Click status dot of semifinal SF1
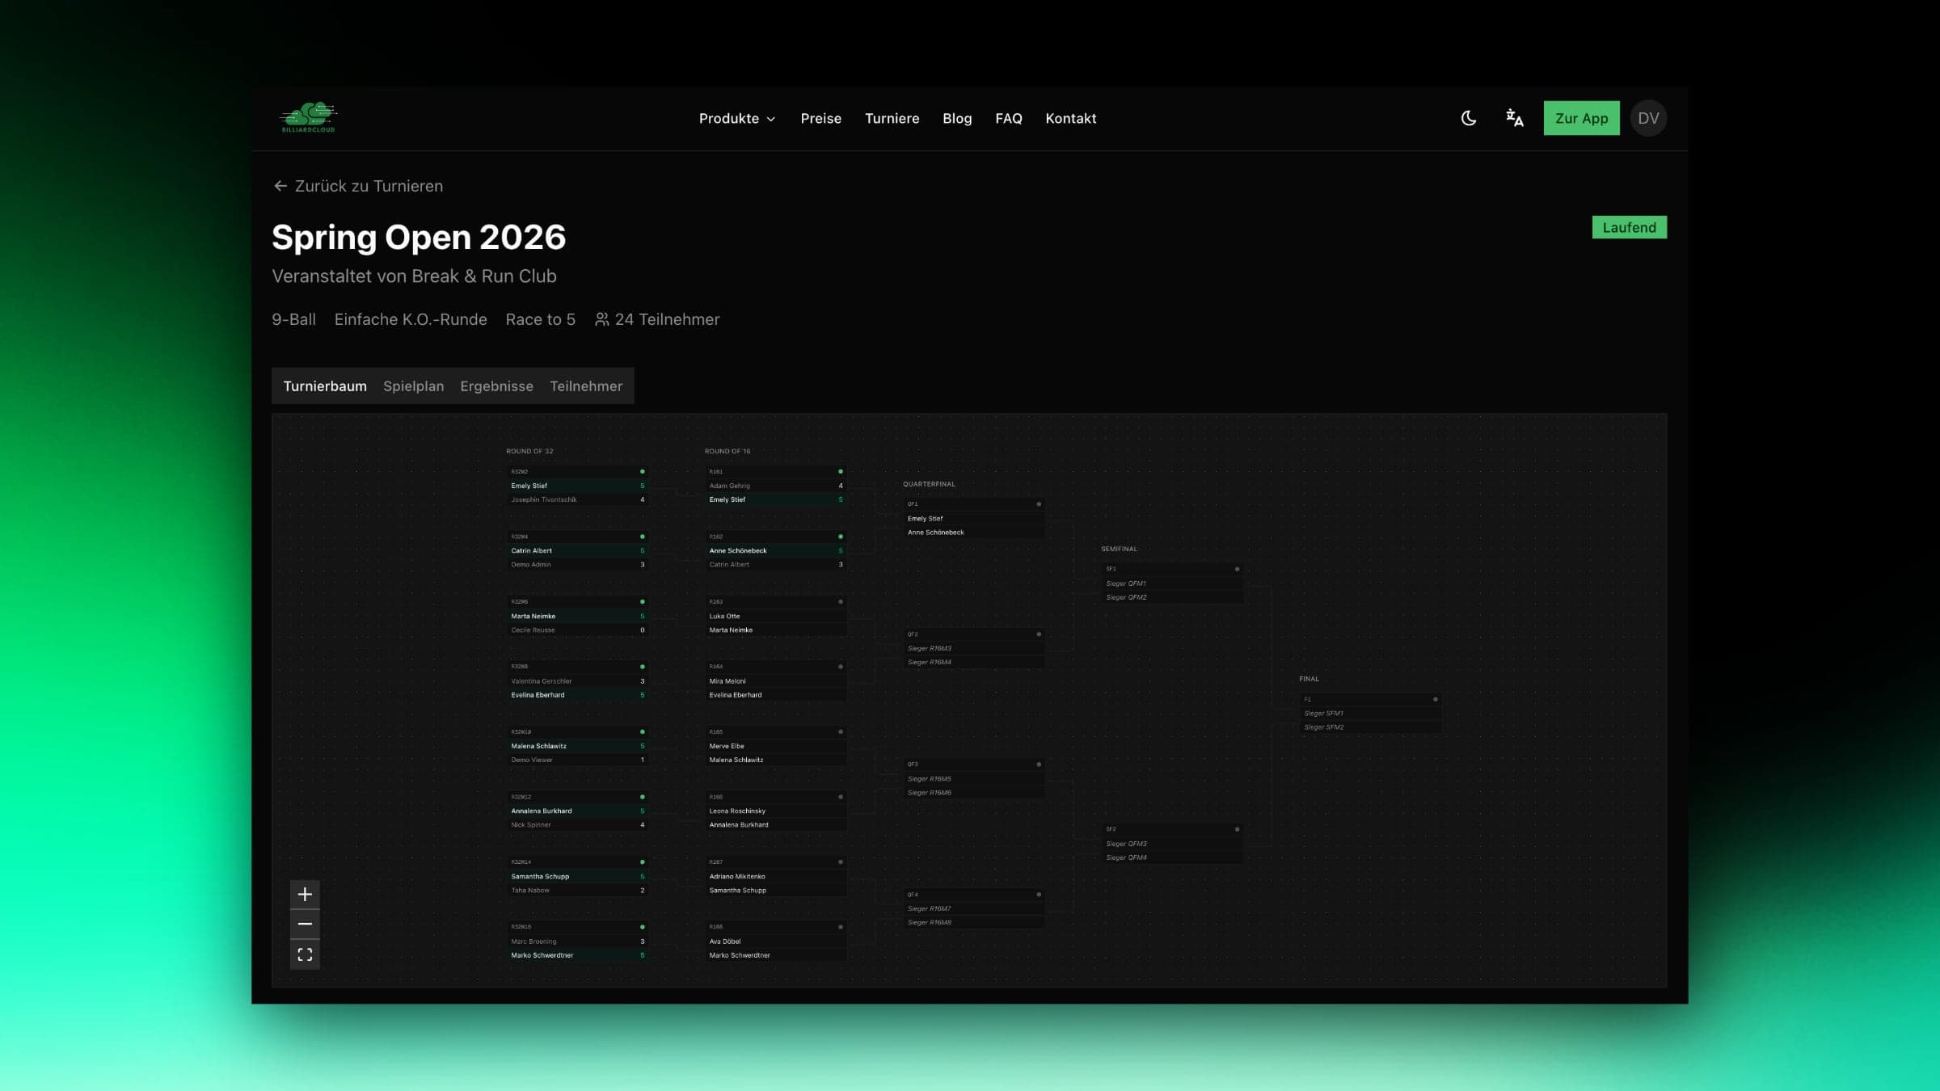This screenshot has height=1091, width=1940. [x=1237, y=569]
